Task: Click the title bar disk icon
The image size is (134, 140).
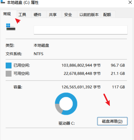Action: click(x=3, y=2)
